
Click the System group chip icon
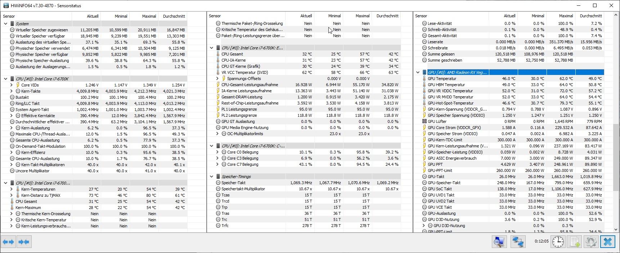[x=12, y=24]
